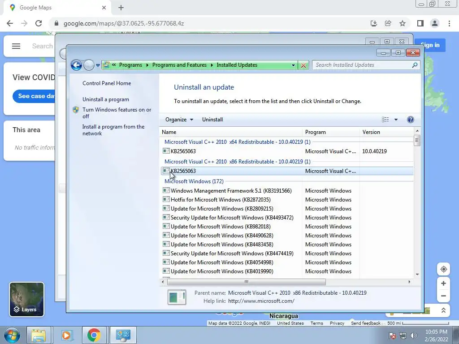The image size is (459, 344).
Task: Open Windows Explorer from the taskbar
Action: (x=39, y=335)
